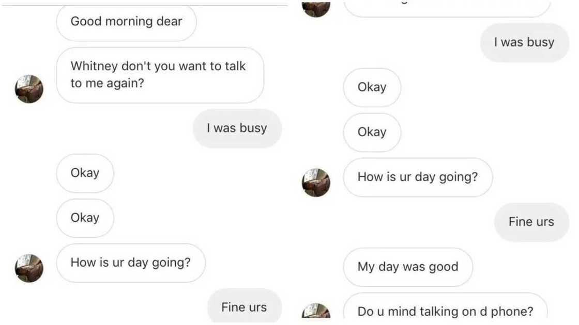Click the second 'Okay' message in right panel
Screen dimensions: 579x325
click(372, 132)
